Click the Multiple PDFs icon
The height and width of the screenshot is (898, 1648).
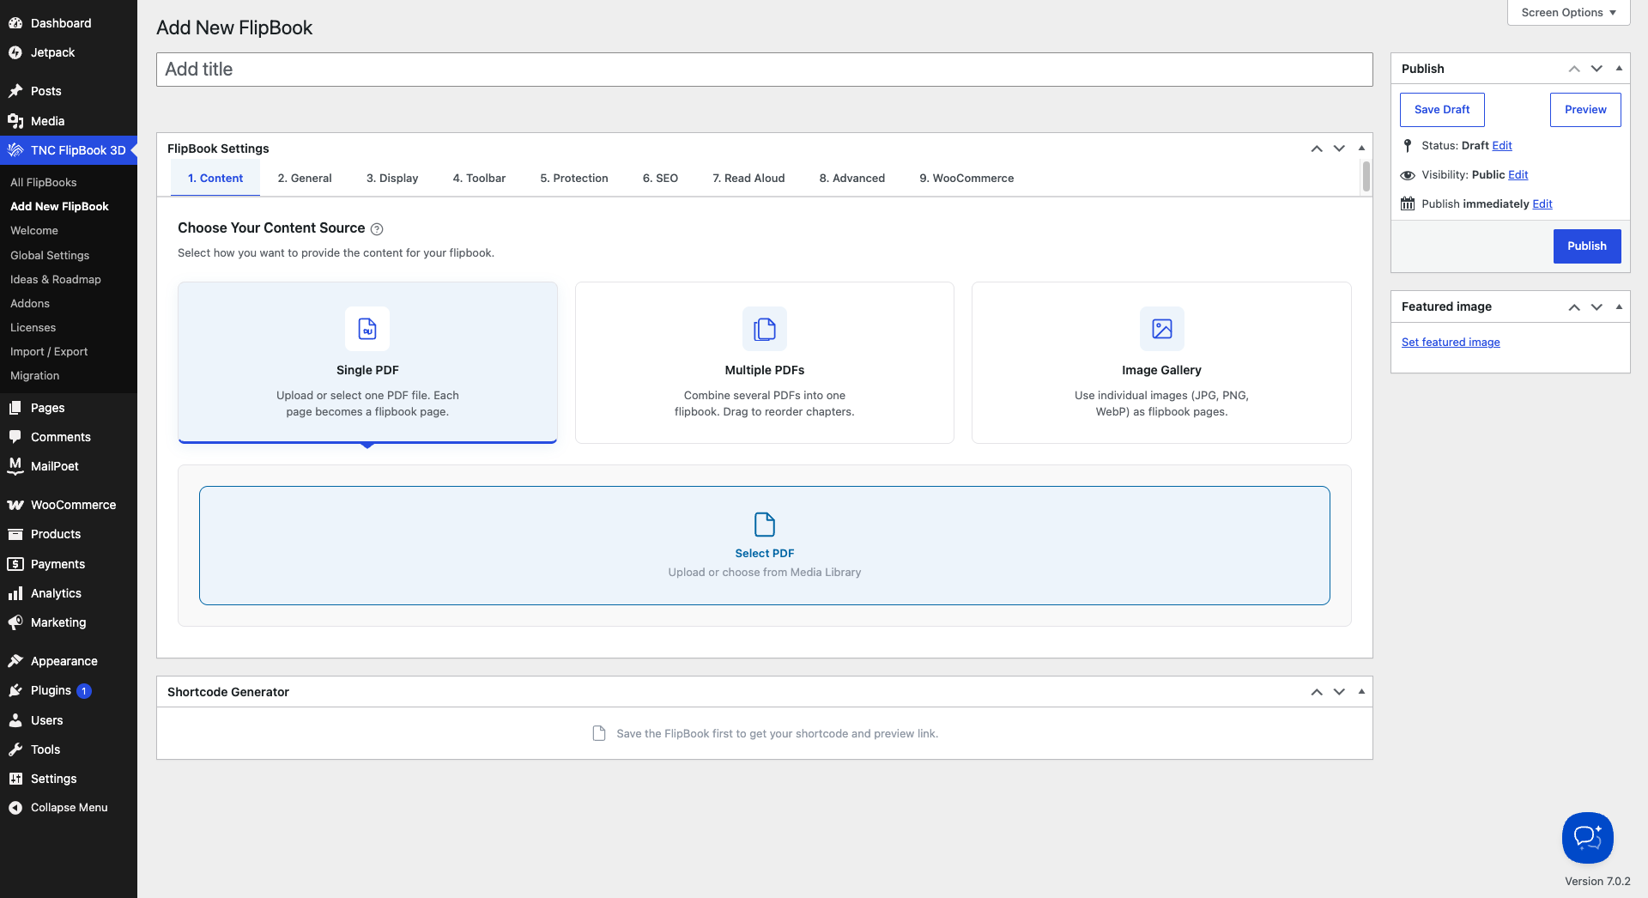(x=765, y=329)
